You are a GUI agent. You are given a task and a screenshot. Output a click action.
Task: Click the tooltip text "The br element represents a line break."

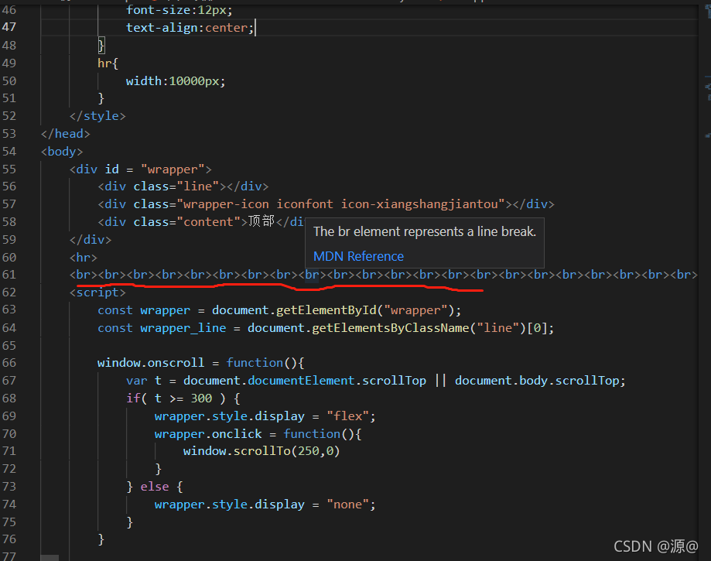coord(425,231)
